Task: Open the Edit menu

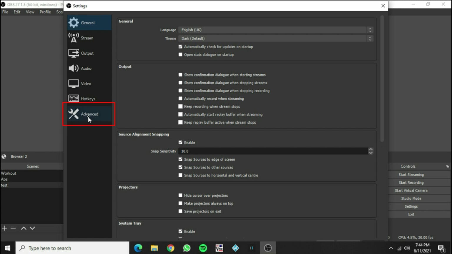Action: [x=16, y=12]
